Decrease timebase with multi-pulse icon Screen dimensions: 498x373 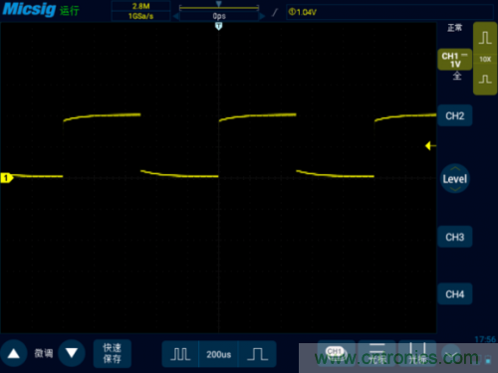point(180,354)
